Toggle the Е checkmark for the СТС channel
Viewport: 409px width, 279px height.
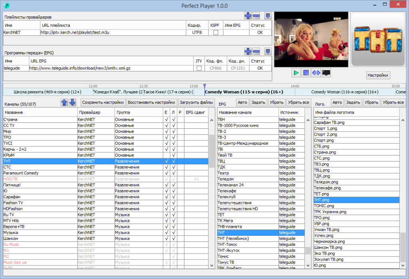point(167,167)
